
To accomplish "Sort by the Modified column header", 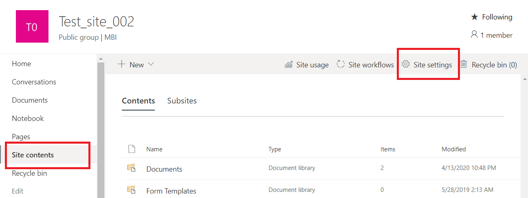I will tap(453, 149).
